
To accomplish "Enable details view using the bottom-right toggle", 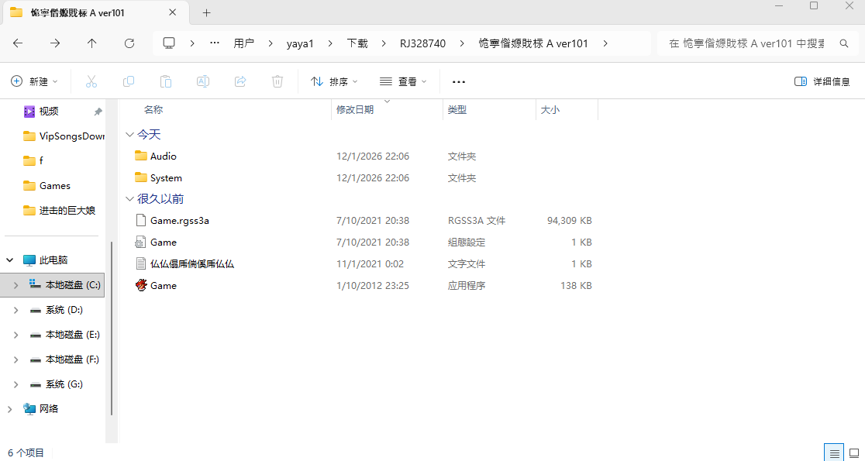I will point(834,452).
